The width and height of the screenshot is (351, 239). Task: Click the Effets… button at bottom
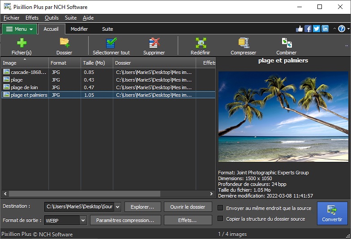coord(188,220)
